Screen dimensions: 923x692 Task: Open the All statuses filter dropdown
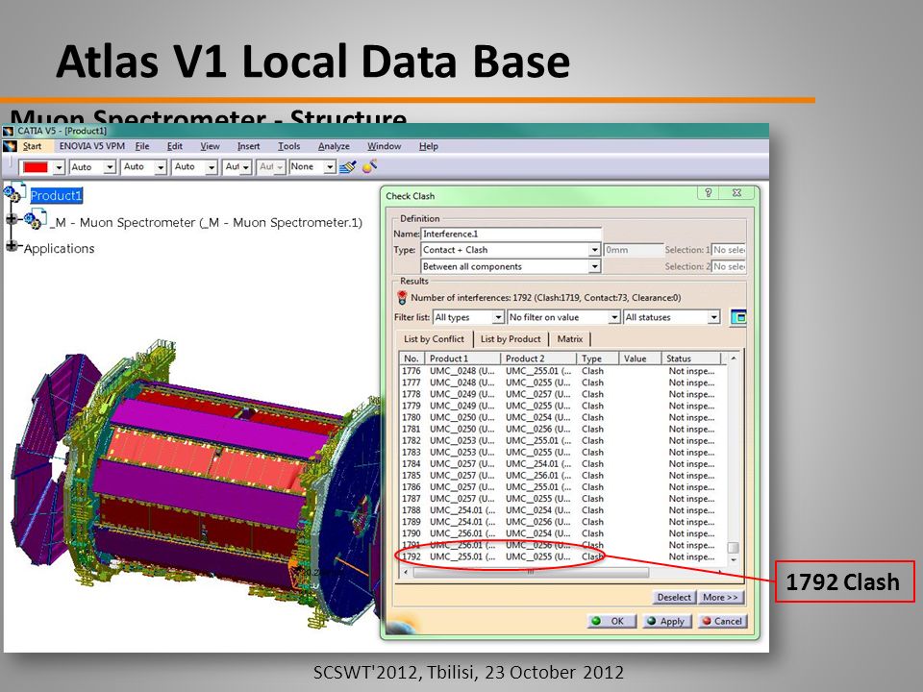[x=713, y=317]
